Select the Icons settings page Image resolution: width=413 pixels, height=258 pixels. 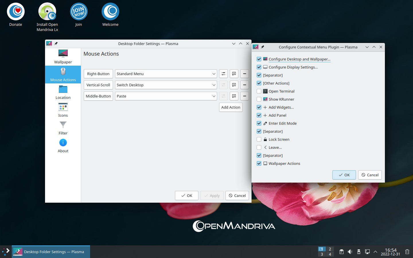(63, 110)
